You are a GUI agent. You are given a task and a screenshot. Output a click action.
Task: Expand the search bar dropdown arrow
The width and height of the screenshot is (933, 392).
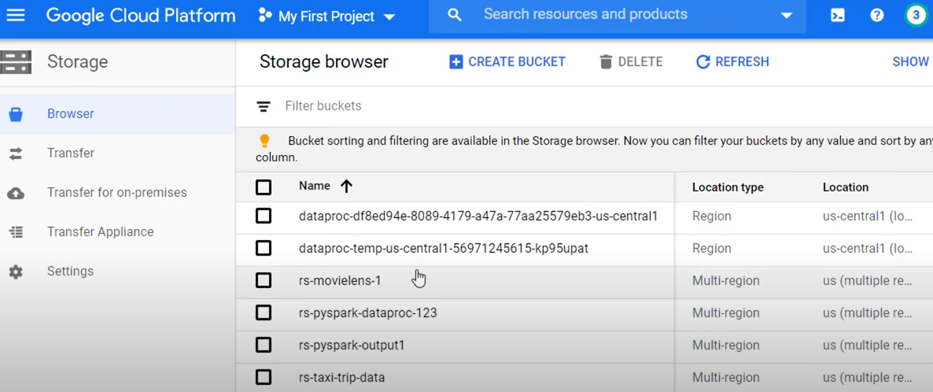(x=787, y=16)
